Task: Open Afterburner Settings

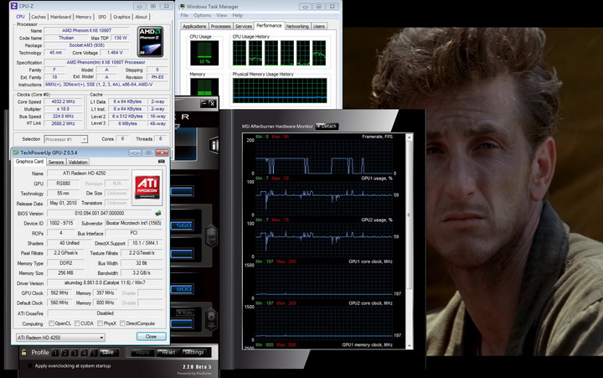Action: (193, 352)
